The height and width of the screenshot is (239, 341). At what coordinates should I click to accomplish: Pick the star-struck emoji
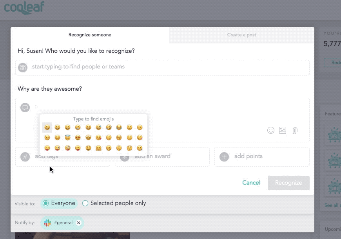click(88, 138)
